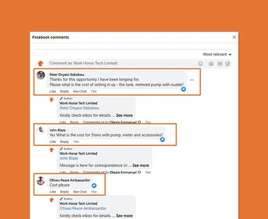Select text 'Cost please'

(59, 185)
